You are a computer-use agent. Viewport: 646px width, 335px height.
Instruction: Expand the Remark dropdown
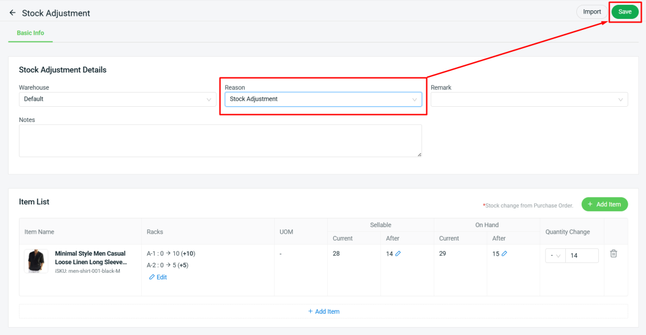click(529, 99)
